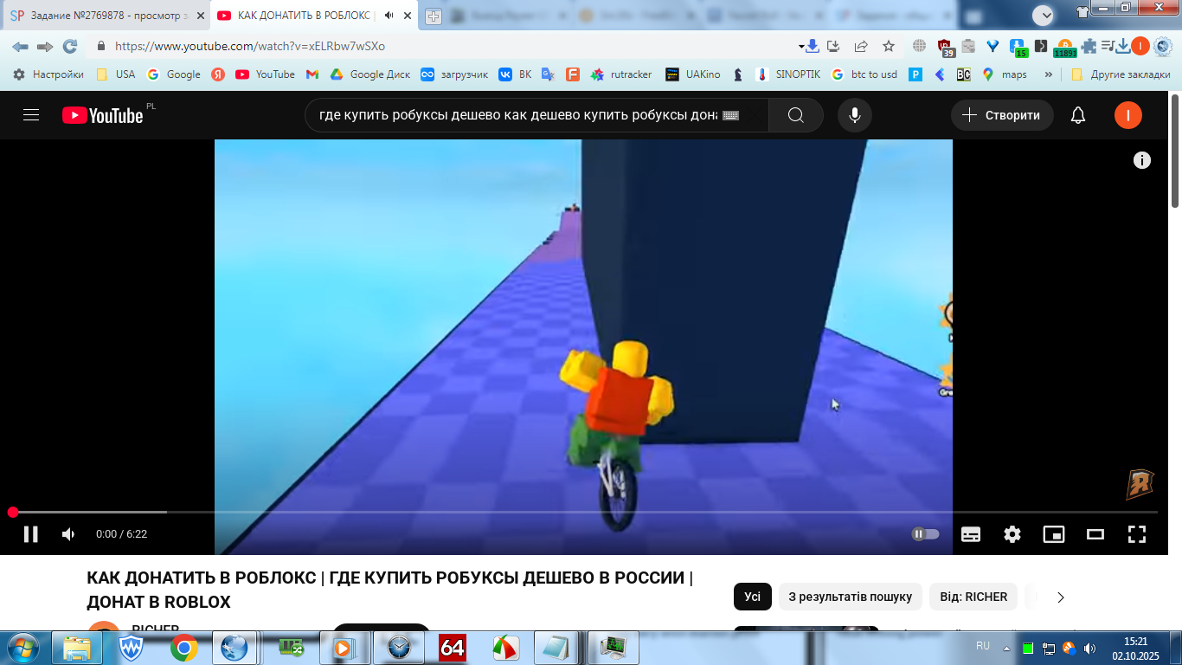Start voice search with the microphone
This screenshot has height=665, width=1182.
(x=855, y=115)
